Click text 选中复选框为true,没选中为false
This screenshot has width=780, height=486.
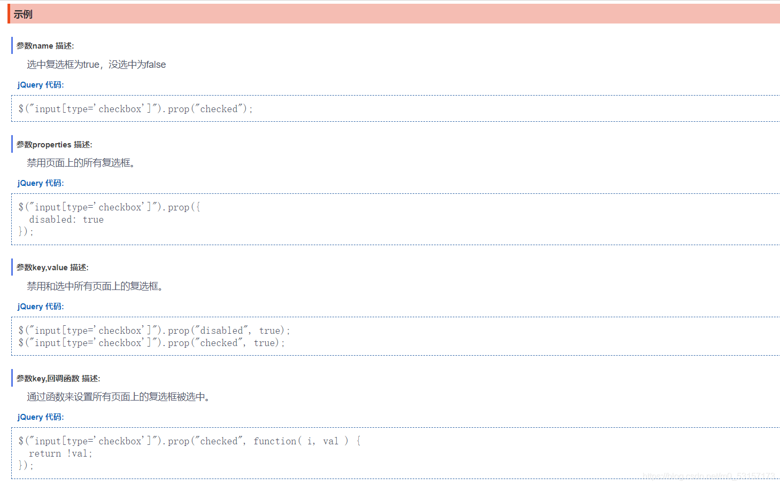point(96,65)
